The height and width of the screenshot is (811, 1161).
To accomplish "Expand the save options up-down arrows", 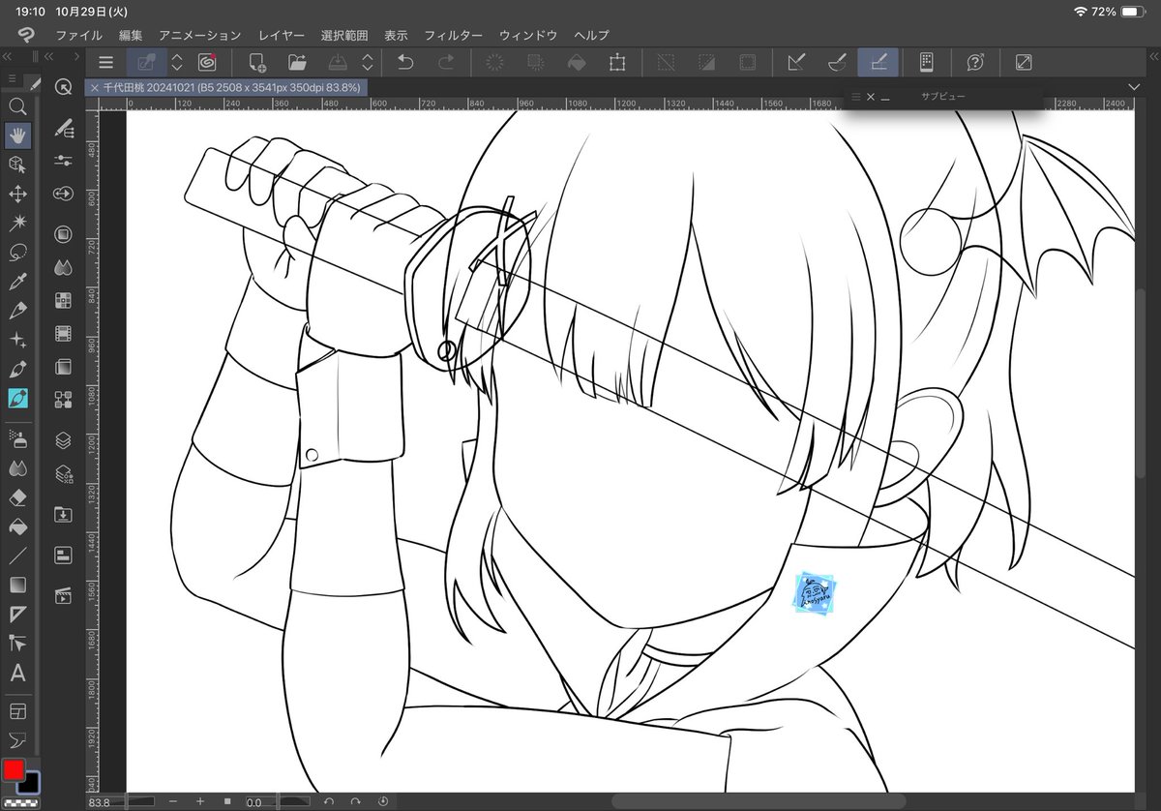I will (368, 62).
